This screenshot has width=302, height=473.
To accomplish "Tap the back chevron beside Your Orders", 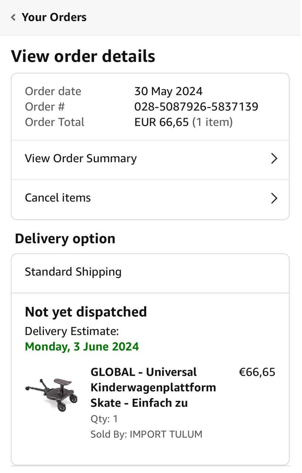I will coord(13,17).
